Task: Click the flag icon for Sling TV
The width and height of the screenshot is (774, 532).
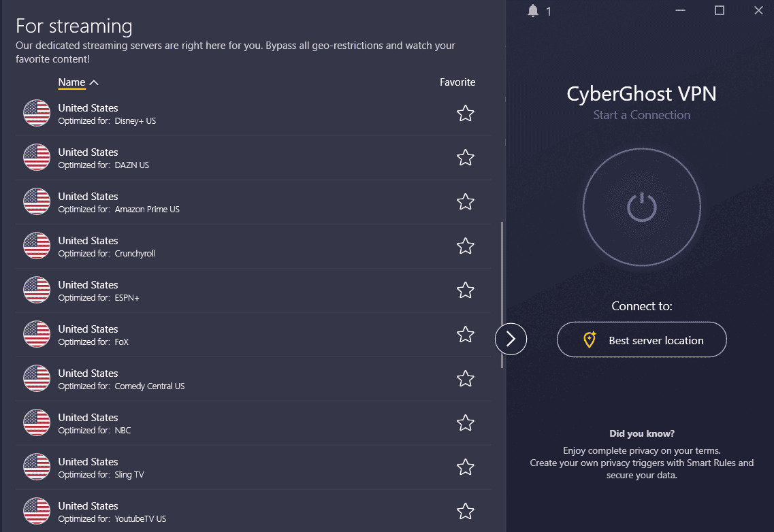Action: 37,467
